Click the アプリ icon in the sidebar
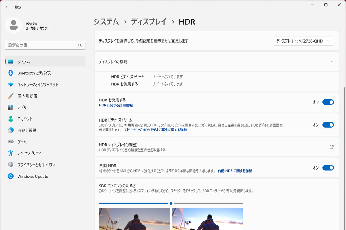Viewport: 346px width, 230px height. tap(11, 107)
